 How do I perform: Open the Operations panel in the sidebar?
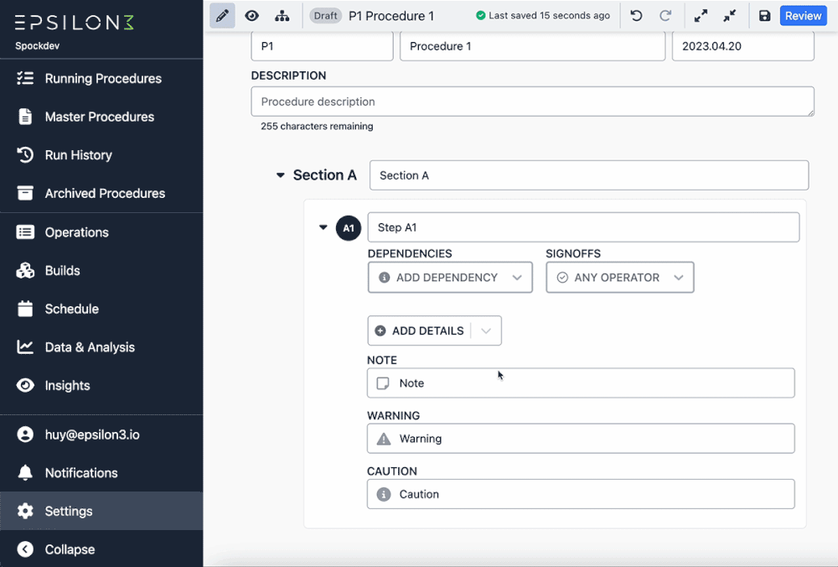pyautogui.click(x=77, y=231)
